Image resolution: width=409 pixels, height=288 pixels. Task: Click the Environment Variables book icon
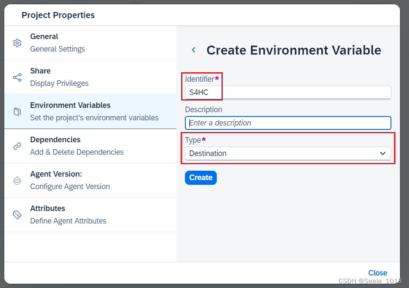coord(17,112)
